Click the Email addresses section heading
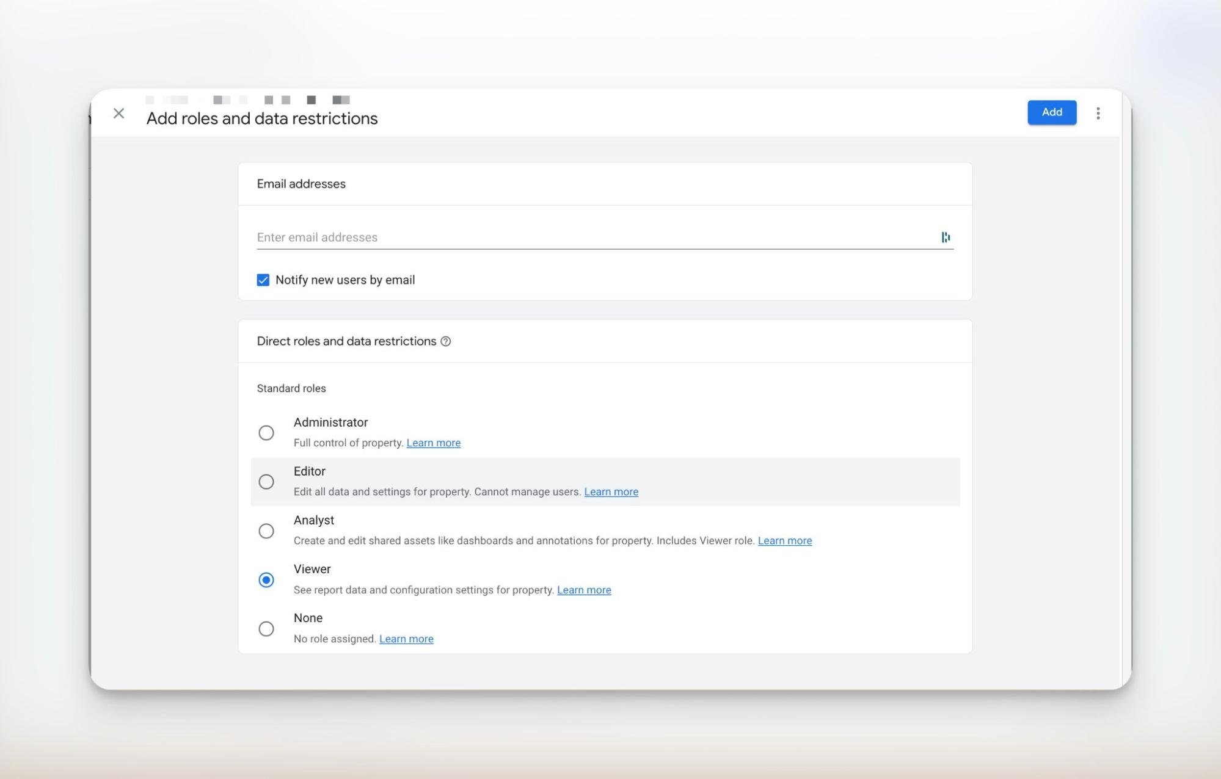This screenshot has height=779, width=1221. [301, 184]
